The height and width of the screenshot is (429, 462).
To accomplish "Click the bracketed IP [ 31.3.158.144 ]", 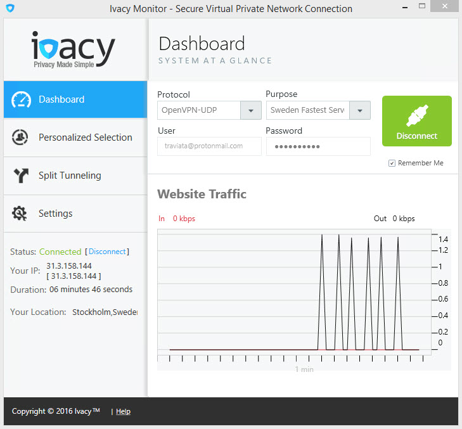I will 74,276.
